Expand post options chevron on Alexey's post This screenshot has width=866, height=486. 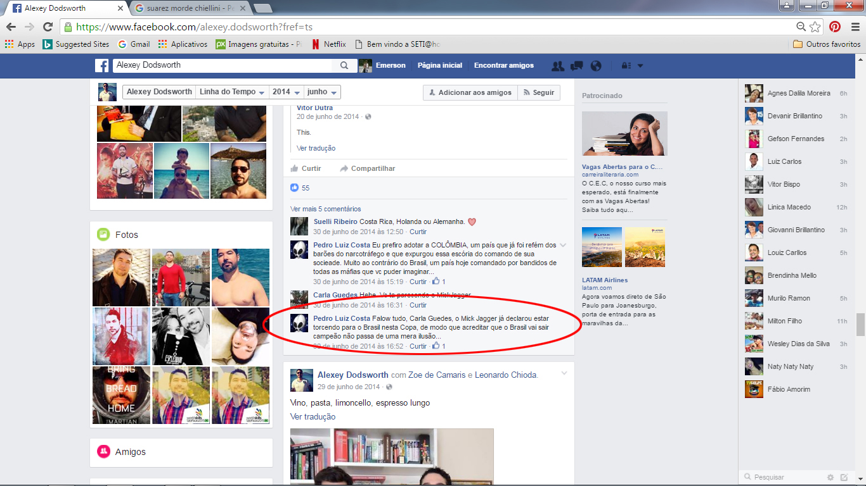click(564, 373)
